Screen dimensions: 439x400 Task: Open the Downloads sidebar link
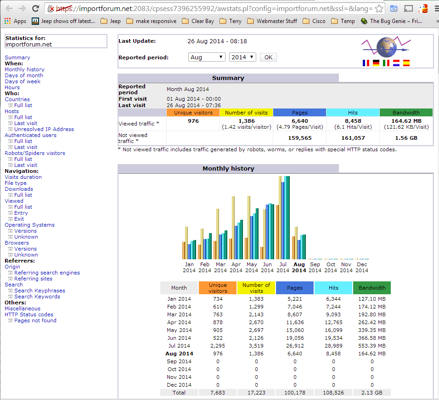tap(19, 189)
